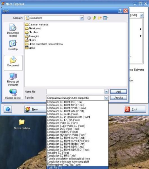Expand the Nome file dropdown arrow

pyautogui.click(x=106, y=92)
